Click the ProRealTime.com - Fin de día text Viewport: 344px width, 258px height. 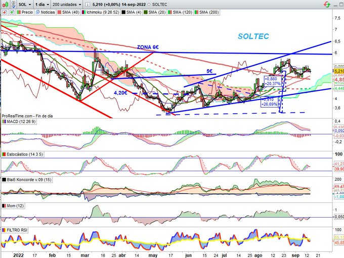[27, 116]
